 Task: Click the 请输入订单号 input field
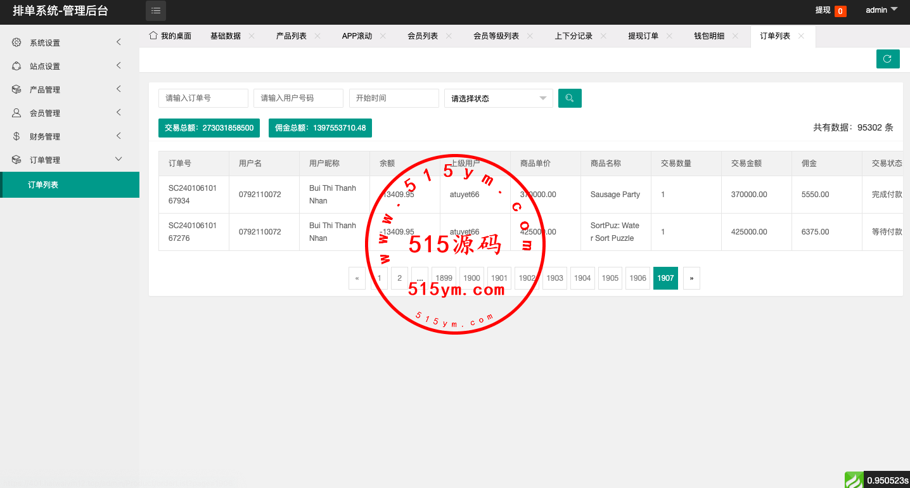(x=203, y=98)
